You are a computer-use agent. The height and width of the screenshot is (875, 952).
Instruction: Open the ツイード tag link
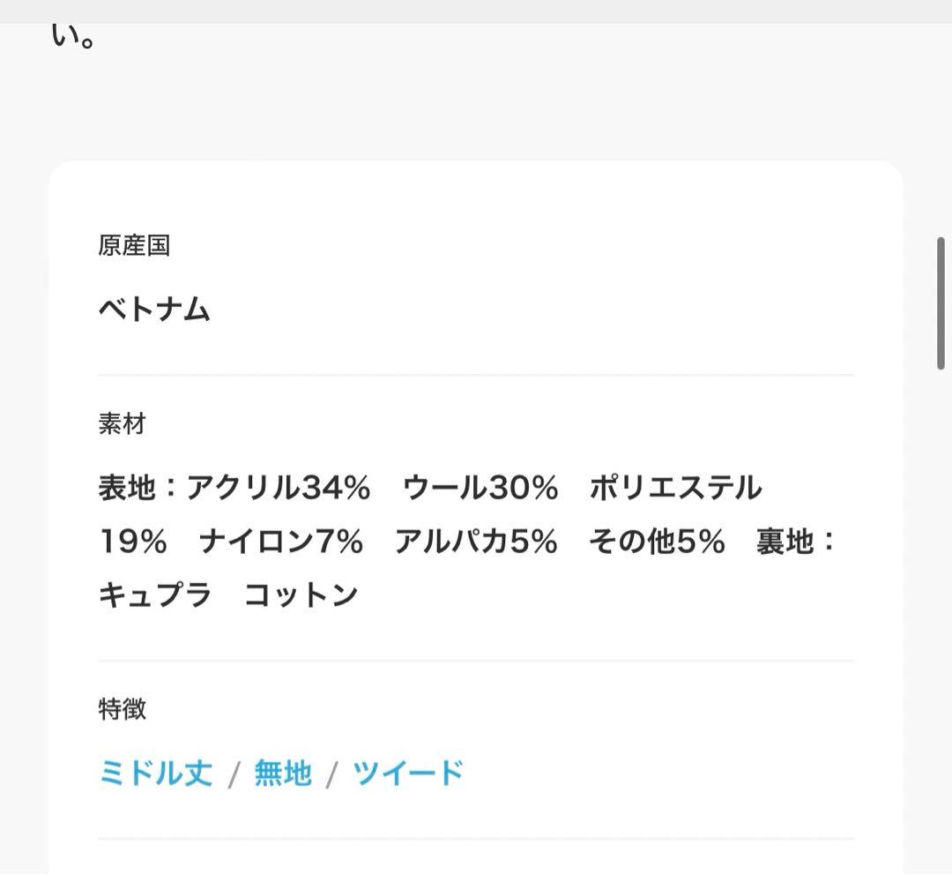(x=407, y=772)
